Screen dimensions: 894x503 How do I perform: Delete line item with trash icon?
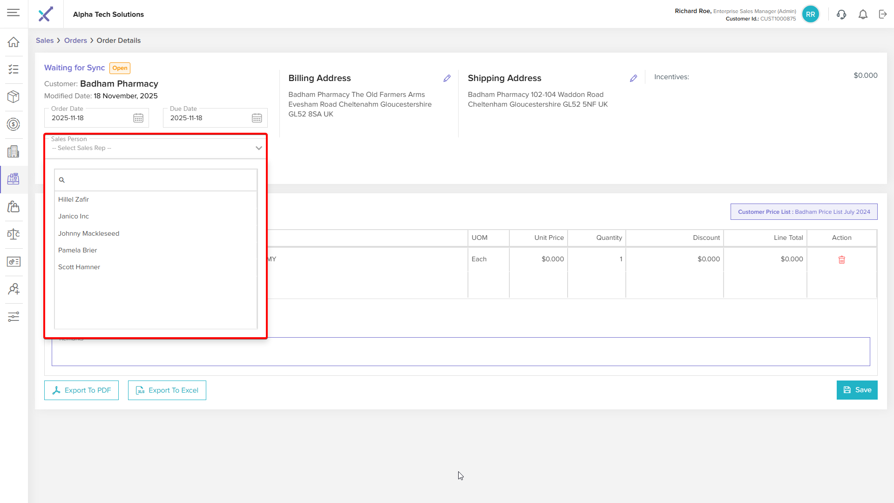[841, 260]
